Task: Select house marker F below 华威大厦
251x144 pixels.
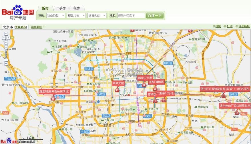Action: [117, 90]
